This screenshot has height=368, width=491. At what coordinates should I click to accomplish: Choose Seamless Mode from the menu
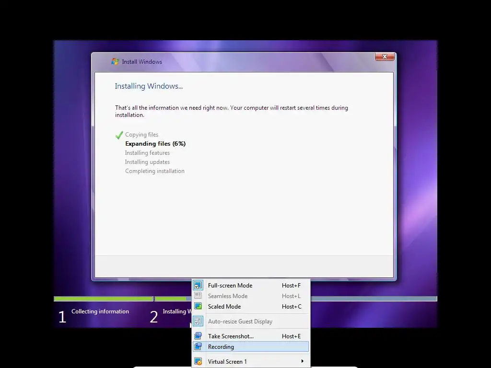click(251, 296)
